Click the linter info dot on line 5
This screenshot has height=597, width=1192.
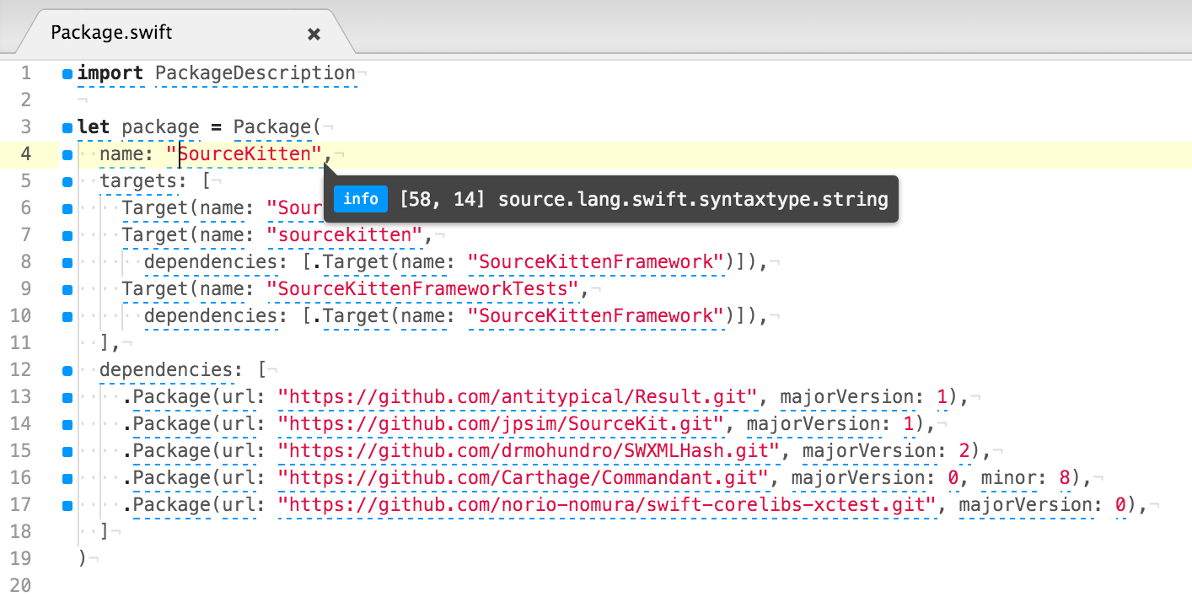[67, 182]
